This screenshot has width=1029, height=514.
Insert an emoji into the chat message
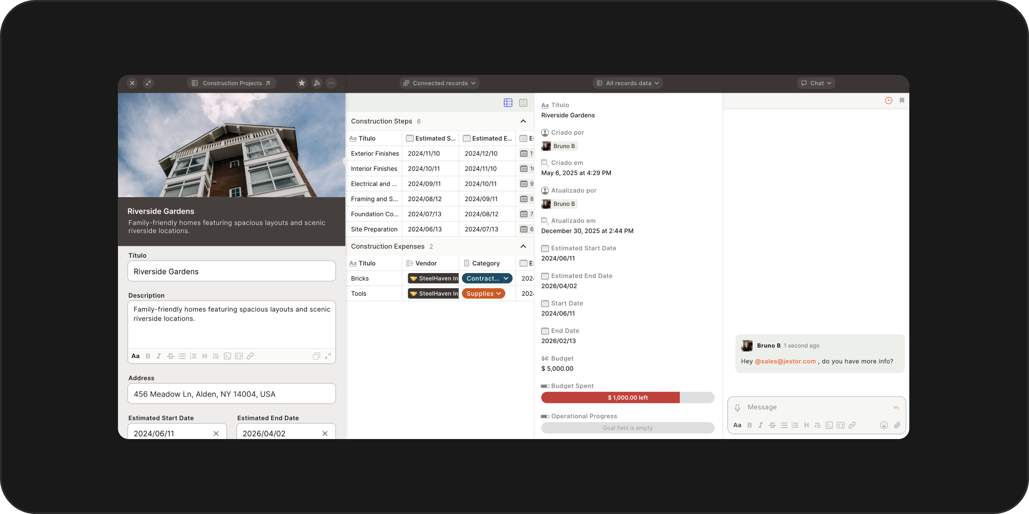click(884, 425)
